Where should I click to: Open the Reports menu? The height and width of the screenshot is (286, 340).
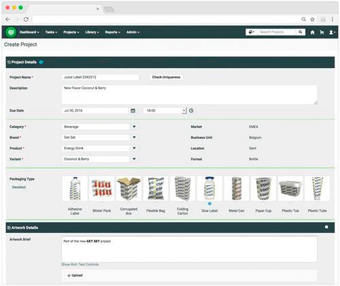112,32
